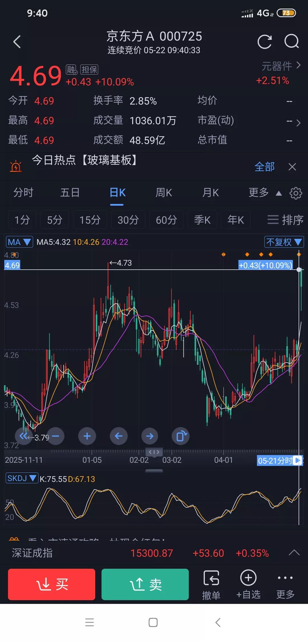308x641 pixels.
Task: Grab the panel divider handle above SKDJ
Action: (154, 470)
